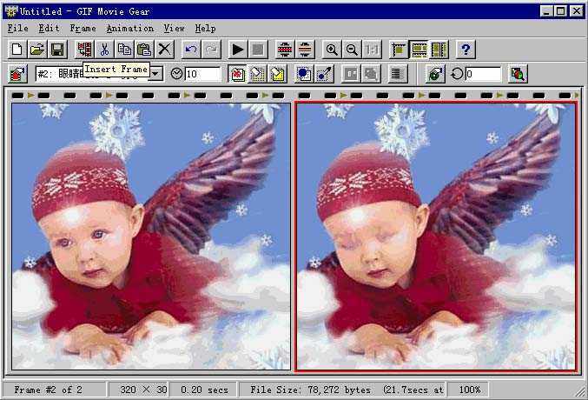
Task: Click the loop count input field
Action: pyautogui.click(x=483, y=74)
